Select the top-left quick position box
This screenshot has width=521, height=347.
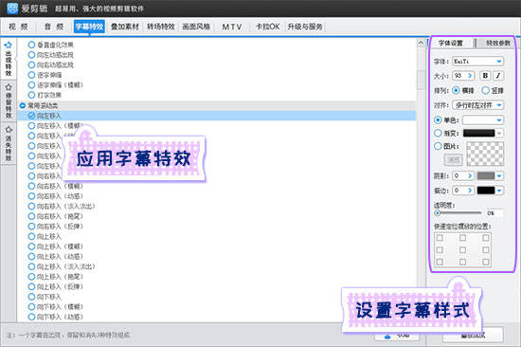tap(440, 238)
